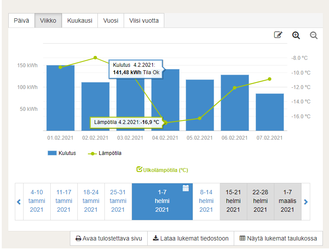The image size is (329, 251).
Task: Switch to the Päivä tab
Action: 21,21
